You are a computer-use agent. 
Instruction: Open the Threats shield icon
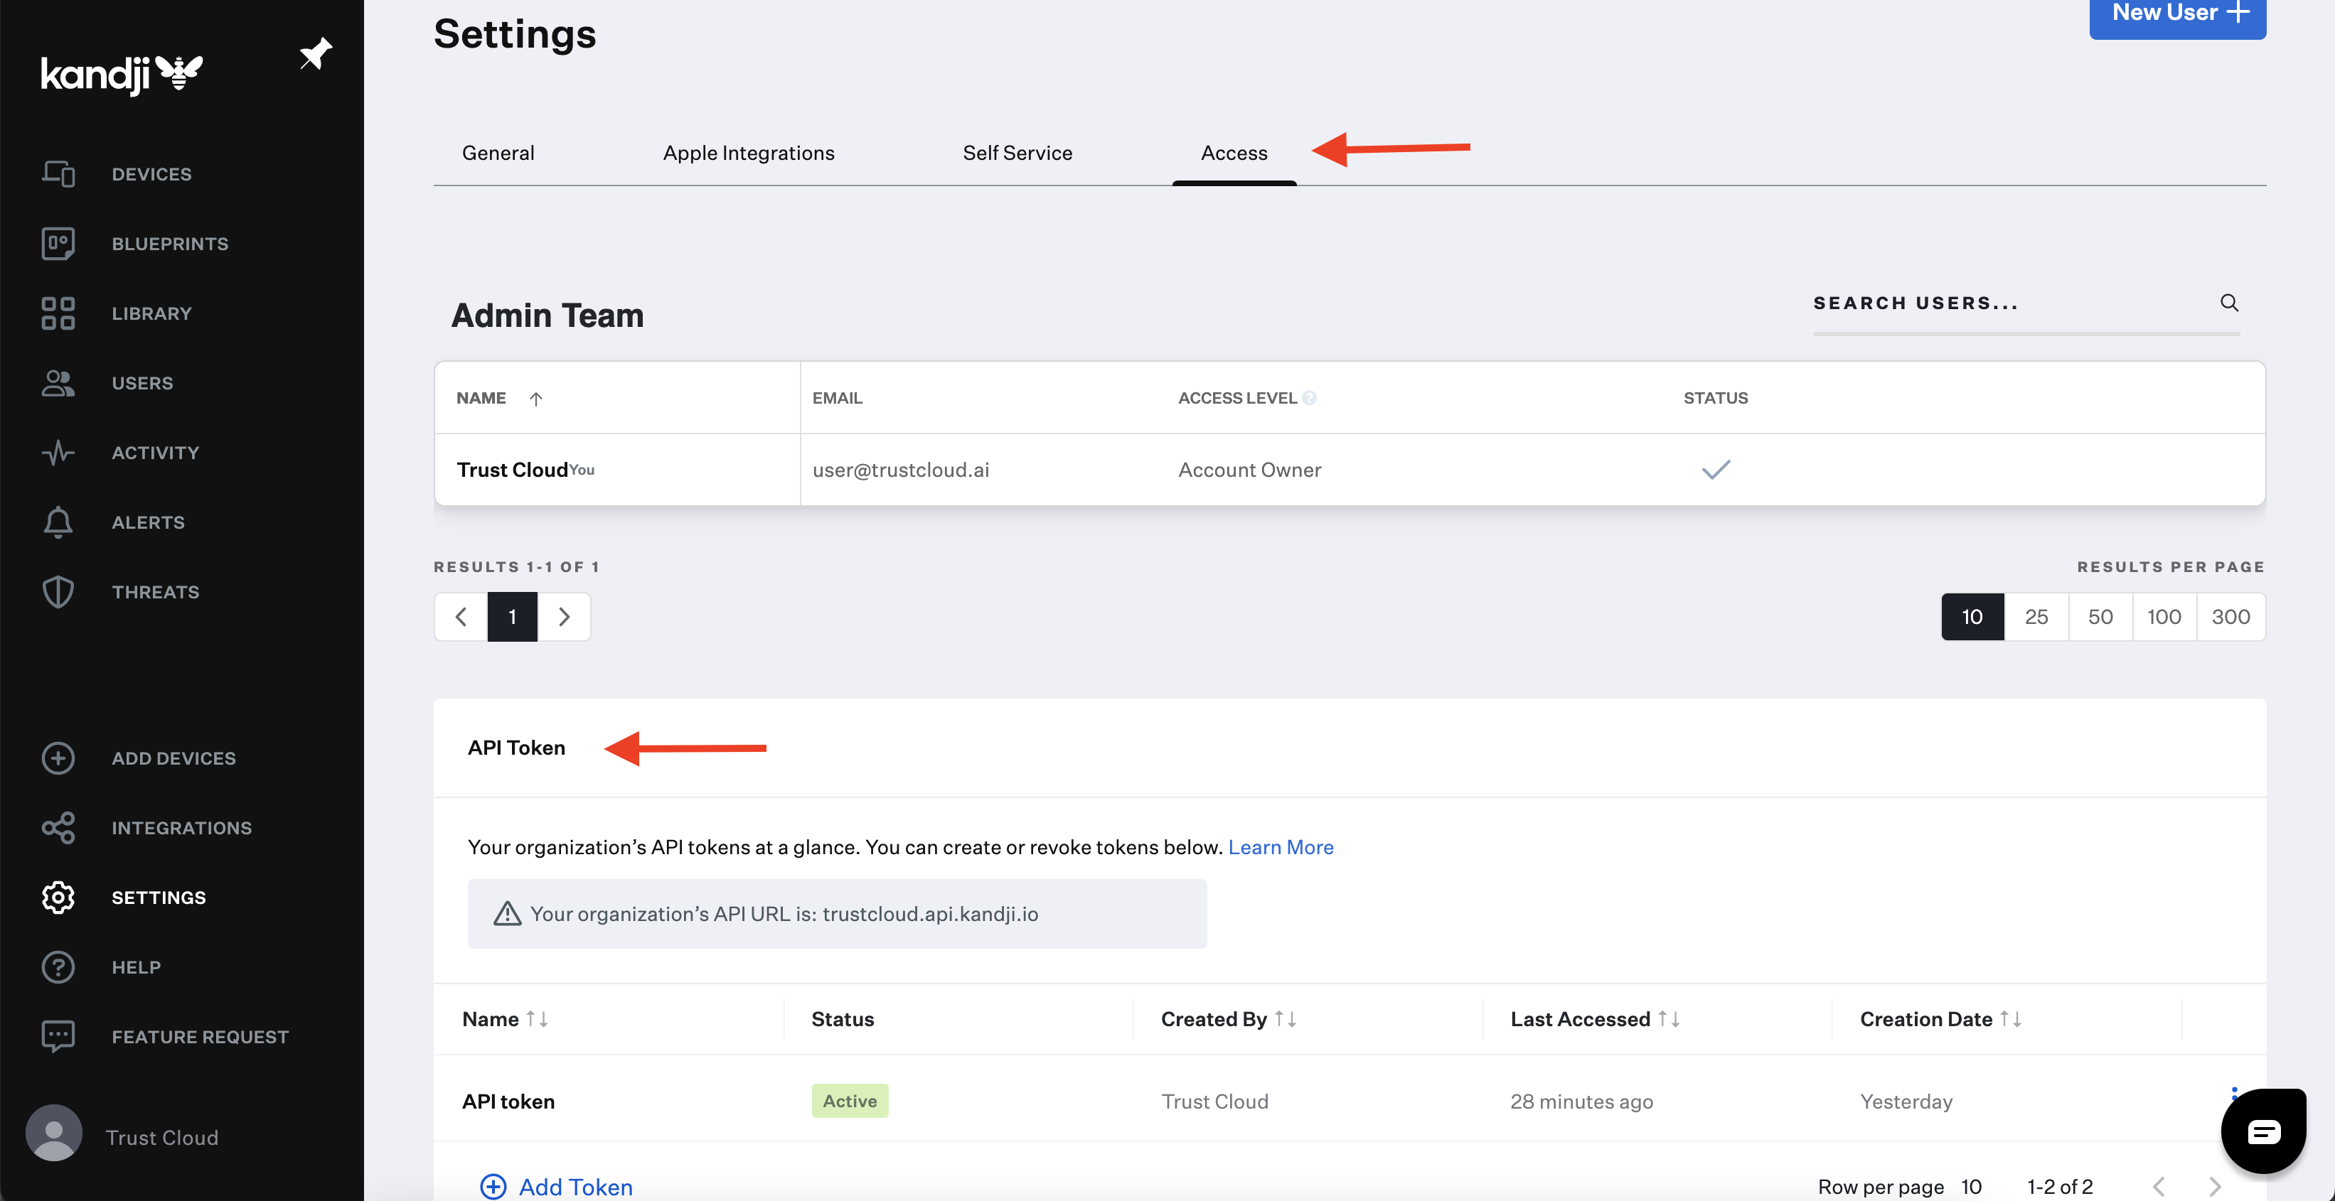58,591
